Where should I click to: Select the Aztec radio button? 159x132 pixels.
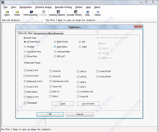tap(80, 47)
